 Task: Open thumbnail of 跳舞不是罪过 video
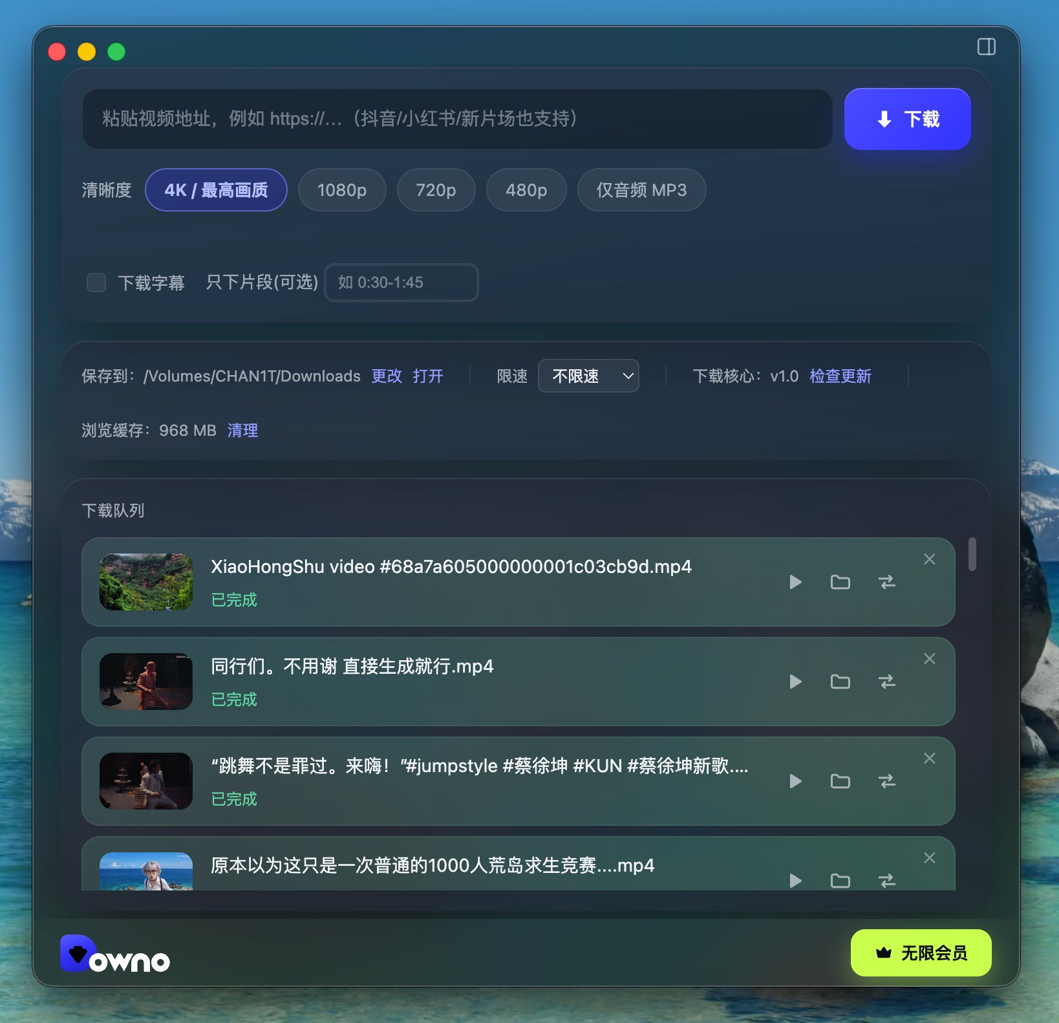pyautogui.click(x=146, y=781)
